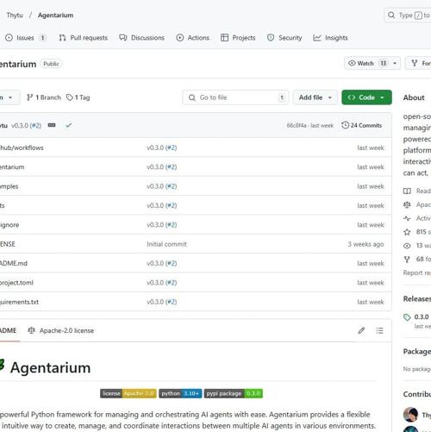The width and height of the screenshot is (431, 432).
Task: Open the Agentarium repository name link
Action: point(55,16)
